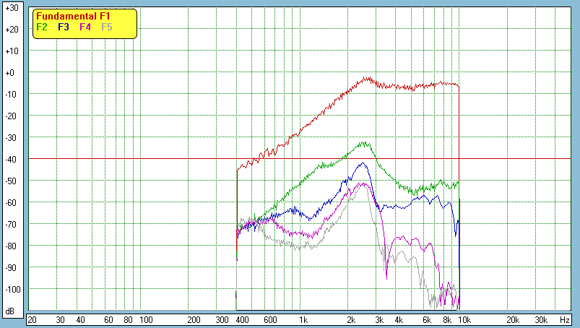This screenshot has width=580, height=328.
Task: Click the -40 label on the dB axis
Action: [x=11, y=159]
